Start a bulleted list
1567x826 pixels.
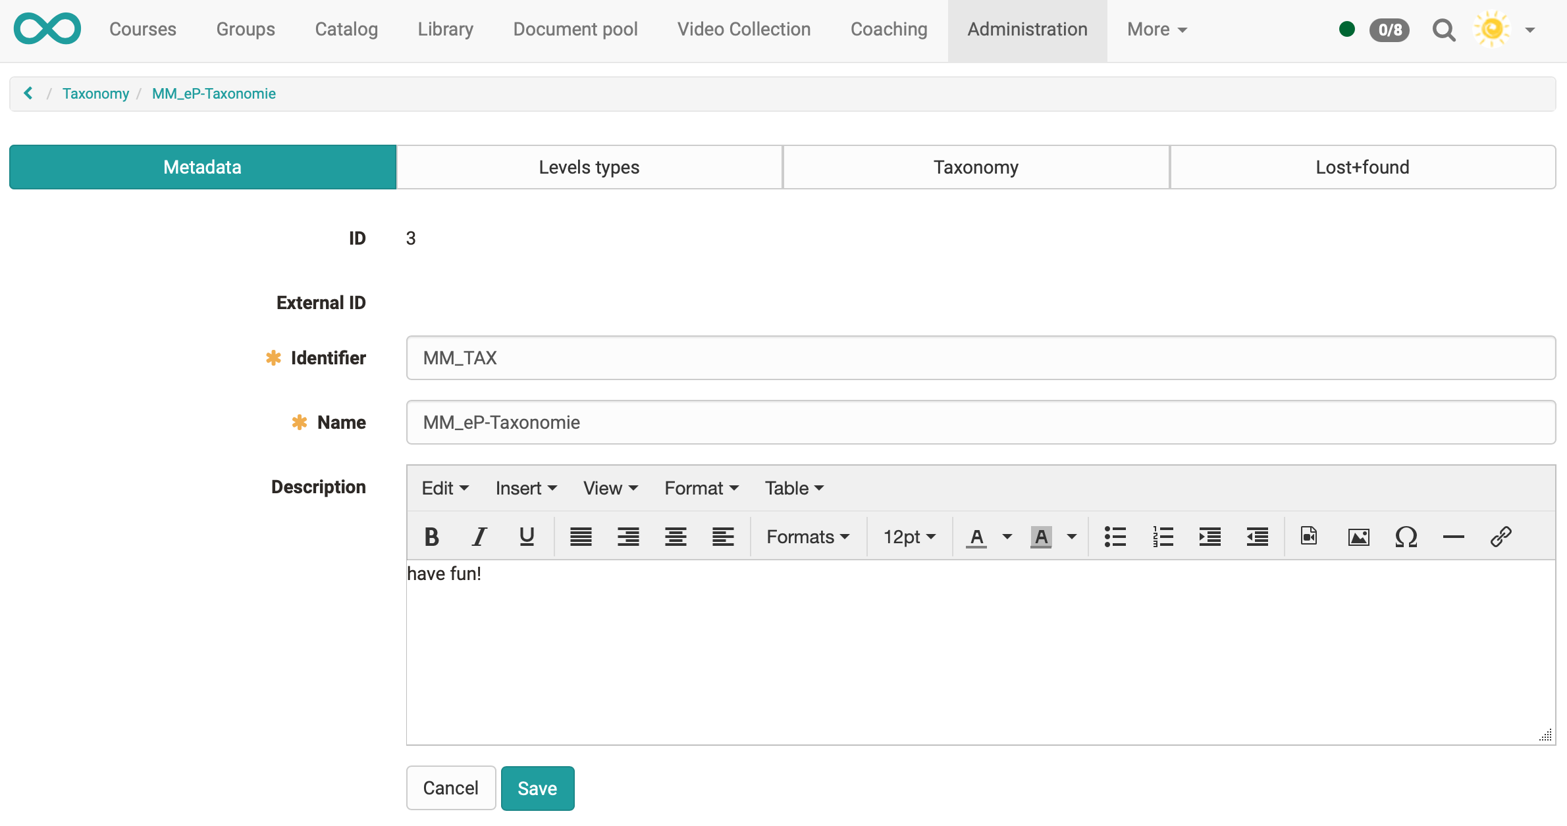[1116, 537]
